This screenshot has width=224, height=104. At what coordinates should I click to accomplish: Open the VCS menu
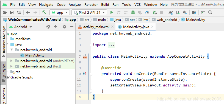coord(137,5)
